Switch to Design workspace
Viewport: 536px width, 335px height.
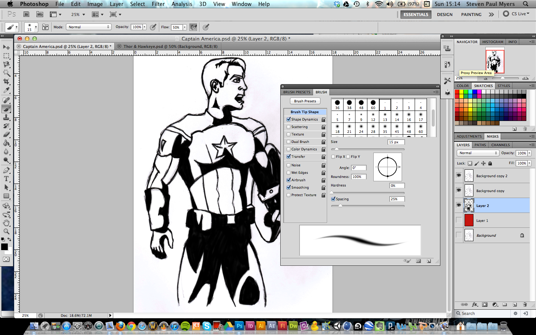(445, 15)
